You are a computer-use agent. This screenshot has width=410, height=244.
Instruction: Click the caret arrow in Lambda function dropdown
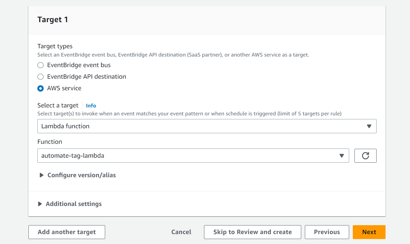coord(369,126)
